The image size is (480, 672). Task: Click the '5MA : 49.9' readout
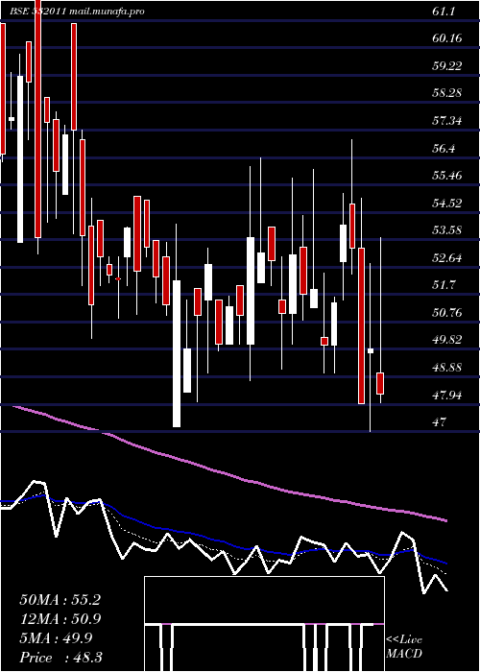pos(56,638)
